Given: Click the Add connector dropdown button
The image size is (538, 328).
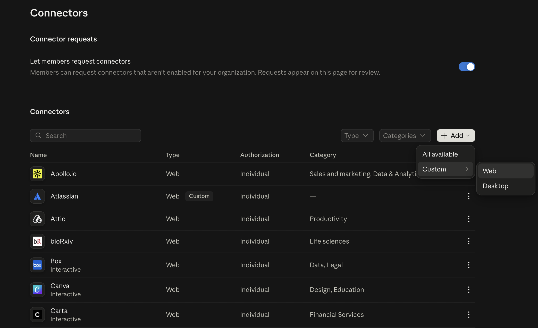Looking at the screenshot, I should [456, 135].
